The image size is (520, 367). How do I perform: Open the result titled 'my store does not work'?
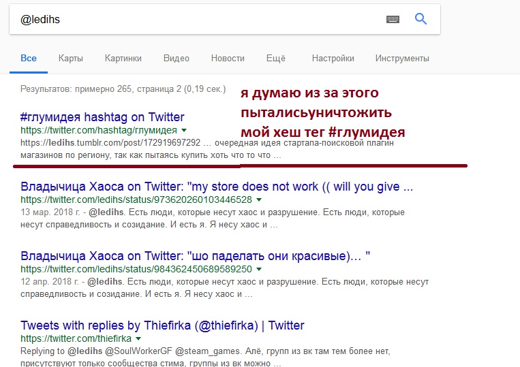217,187
